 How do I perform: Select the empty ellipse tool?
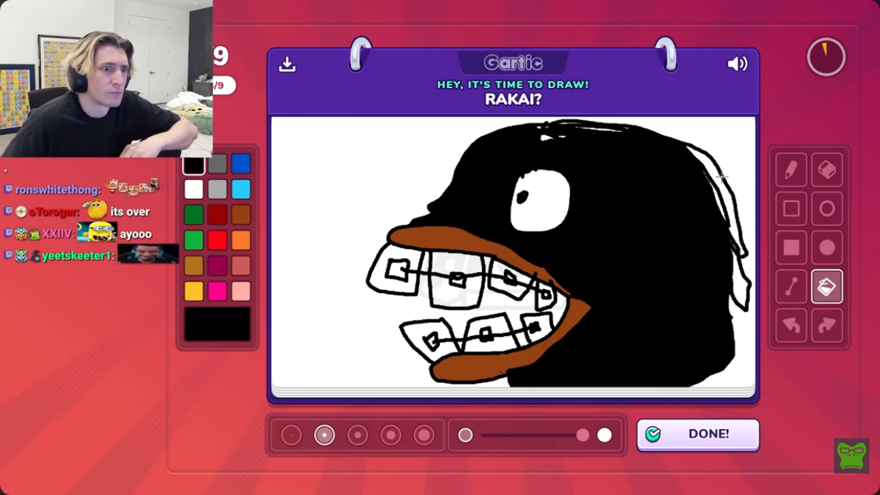click(x=827, y=209)
